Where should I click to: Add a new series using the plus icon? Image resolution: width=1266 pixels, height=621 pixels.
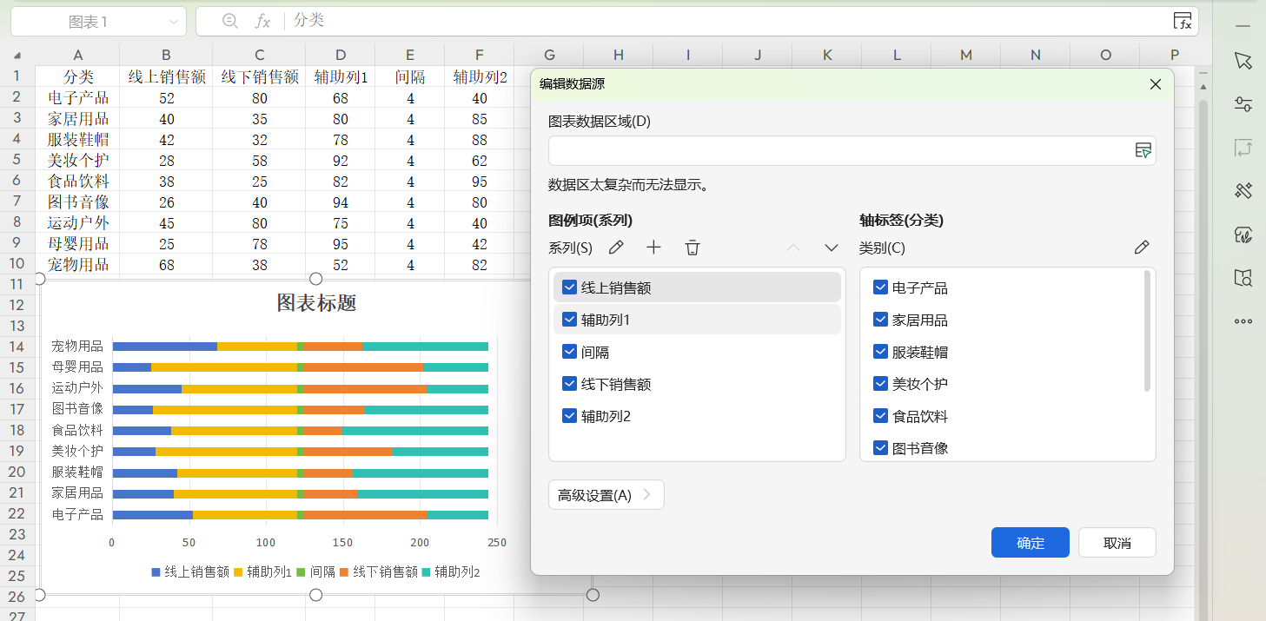pos(653,248)
